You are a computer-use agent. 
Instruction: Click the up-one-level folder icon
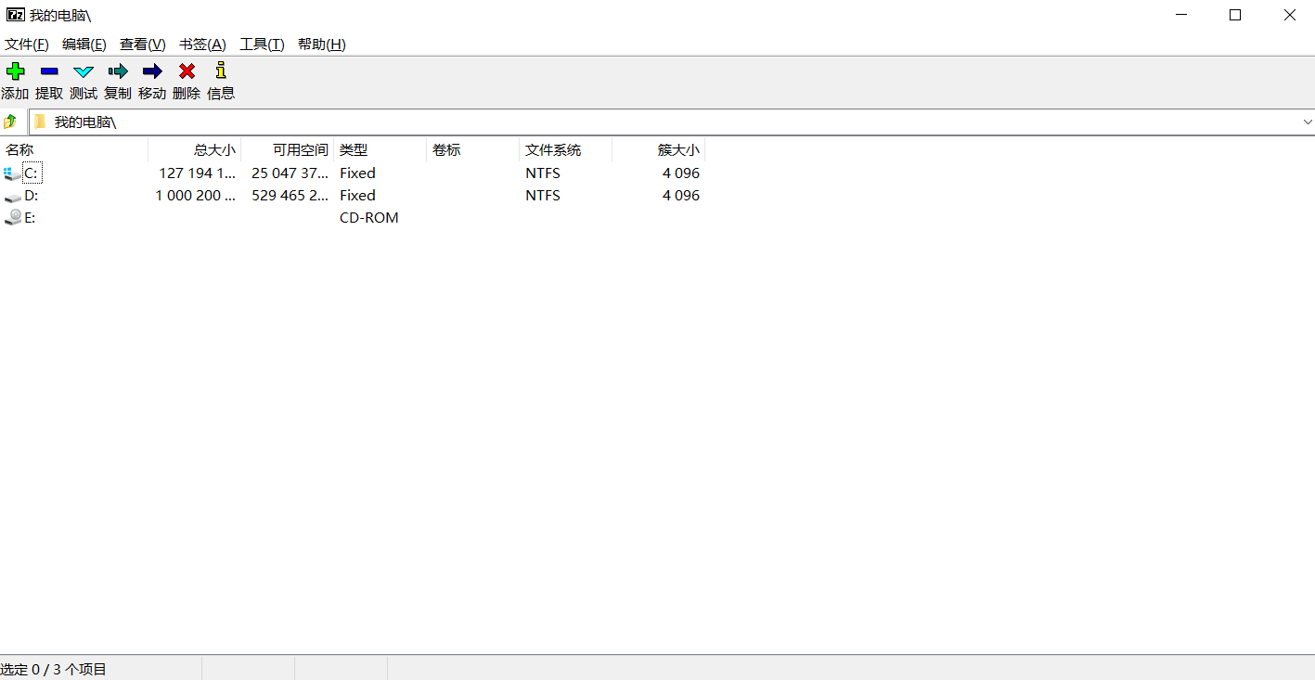tap(10, 122)
